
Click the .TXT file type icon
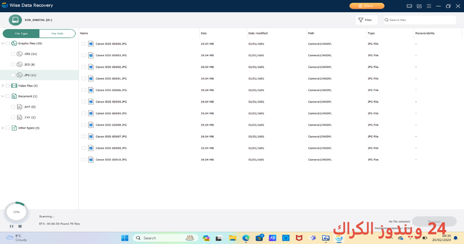tap(19, 117)
